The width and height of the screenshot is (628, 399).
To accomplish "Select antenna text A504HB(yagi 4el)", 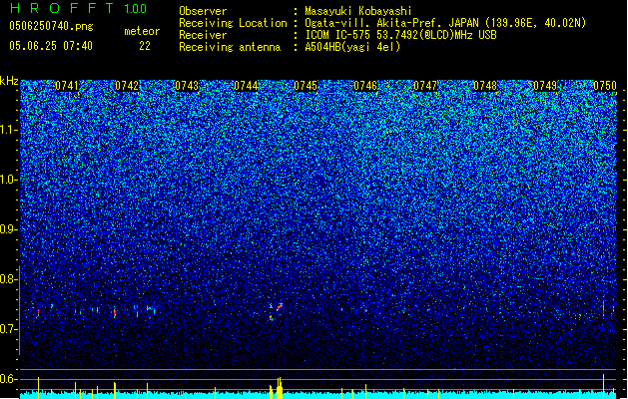I will point(352,47).
